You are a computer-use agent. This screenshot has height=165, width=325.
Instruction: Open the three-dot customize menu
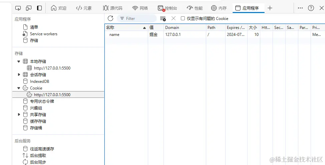(x=300, y=8)
